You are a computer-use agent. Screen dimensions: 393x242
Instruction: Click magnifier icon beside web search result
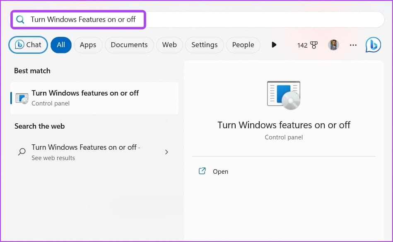[22, 152]
